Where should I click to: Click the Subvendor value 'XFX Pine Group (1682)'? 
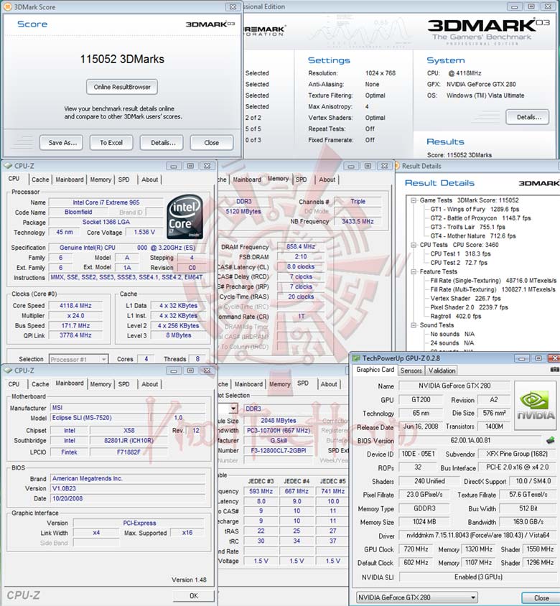click(x=517, y=454)
